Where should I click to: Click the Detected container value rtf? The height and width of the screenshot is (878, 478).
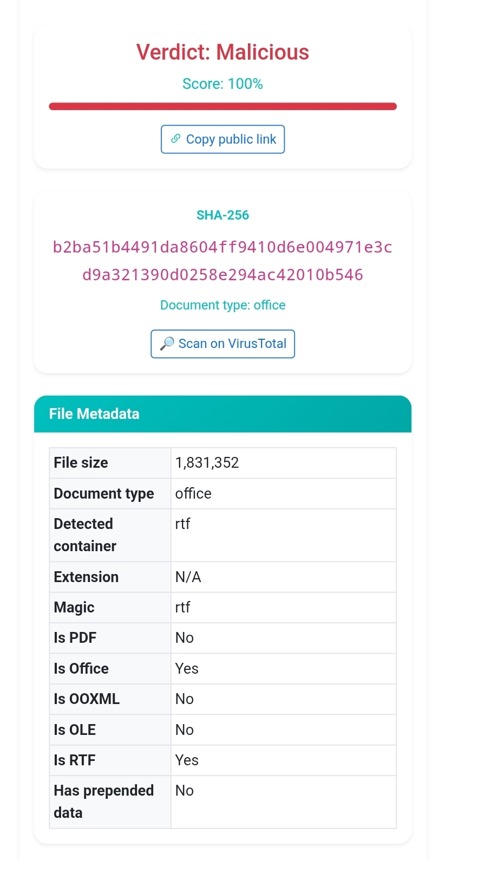tap(182, 524)
